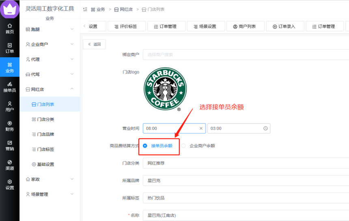The height and width of the screenshot is (221, 349).
Task: Open 接单员 section in left rail
Action: [10, 87]
